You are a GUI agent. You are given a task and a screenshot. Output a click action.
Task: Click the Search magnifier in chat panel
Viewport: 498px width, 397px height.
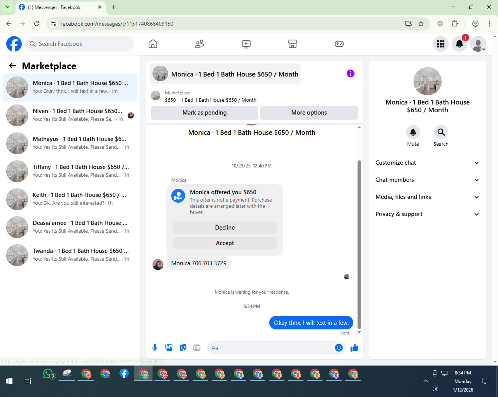coord(441,132)
